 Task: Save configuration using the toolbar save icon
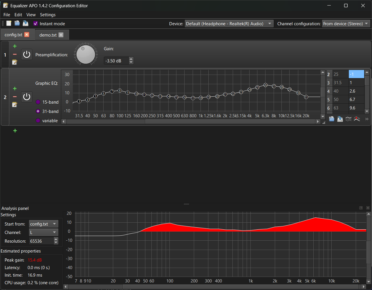(x=26, y=24)
